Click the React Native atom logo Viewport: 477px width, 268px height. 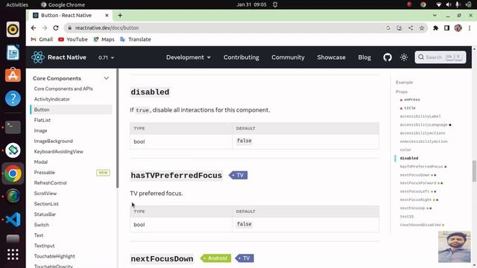(x=38, y=57)
